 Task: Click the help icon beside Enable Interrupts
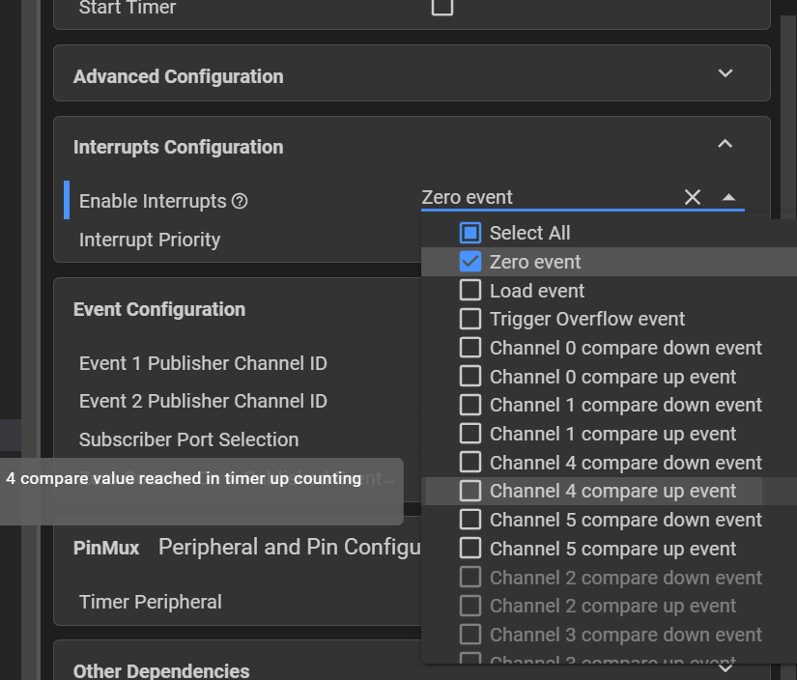(240, 202)
